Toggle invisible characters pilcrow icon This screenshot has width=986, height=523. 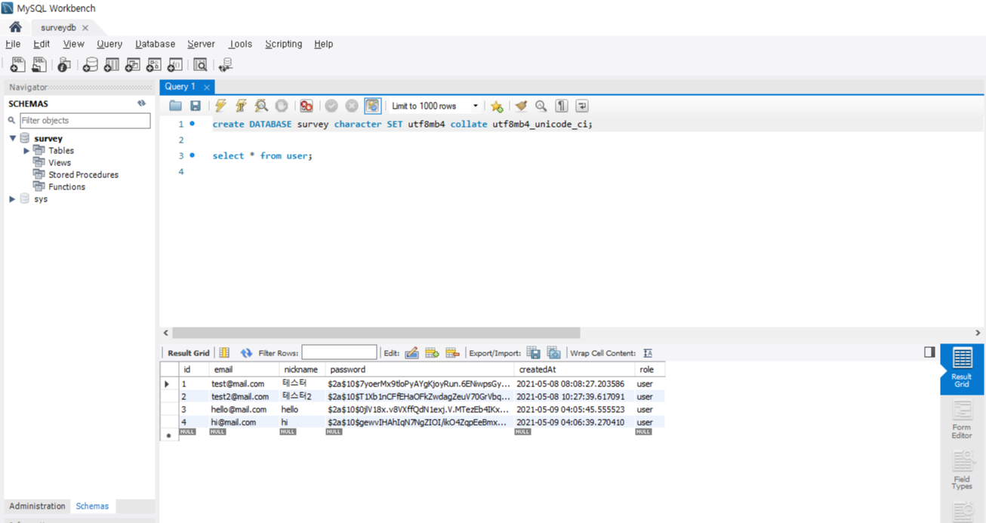(561, 106)
